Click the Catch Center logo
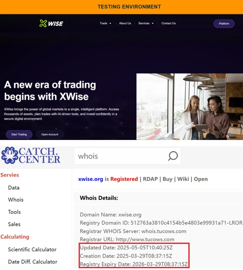The height and width of the screenshot is (270, 243). pos(31,155)
